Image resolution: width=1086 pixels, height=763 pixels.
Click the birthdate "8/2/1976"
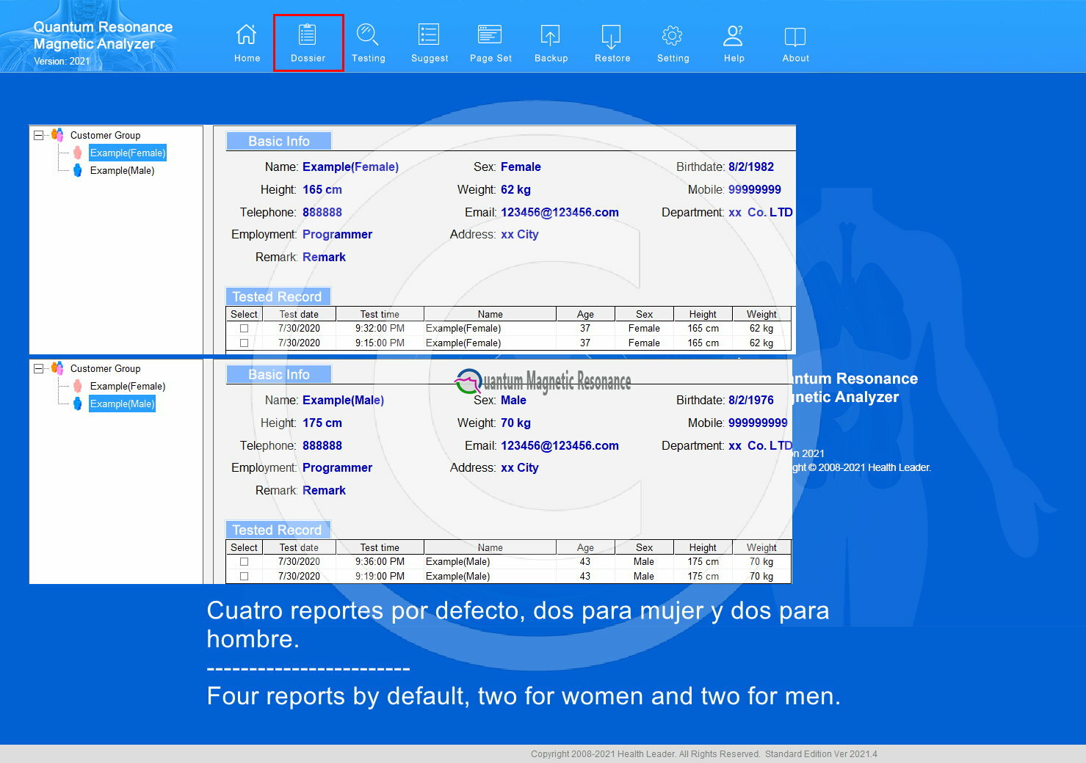point(751,400)
